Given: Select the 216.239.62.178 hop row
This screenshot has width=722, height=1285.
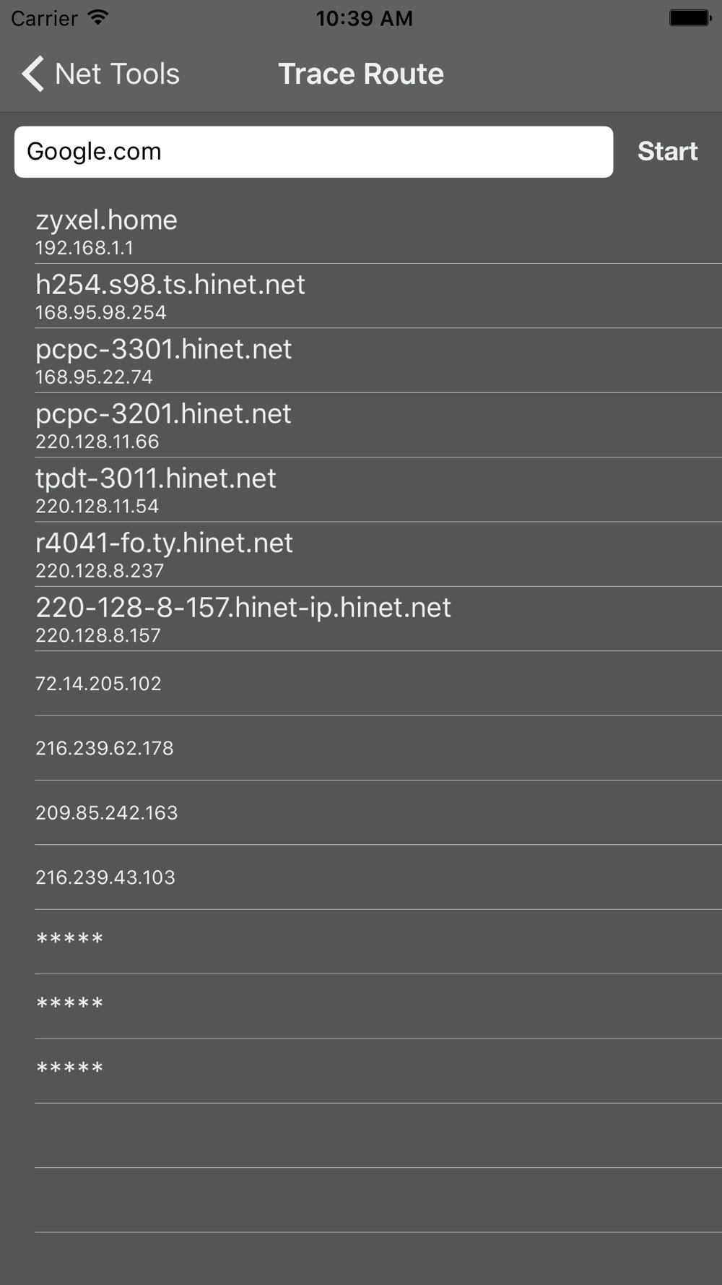Looking at the screenshot, I should click(x=361, y=748).
